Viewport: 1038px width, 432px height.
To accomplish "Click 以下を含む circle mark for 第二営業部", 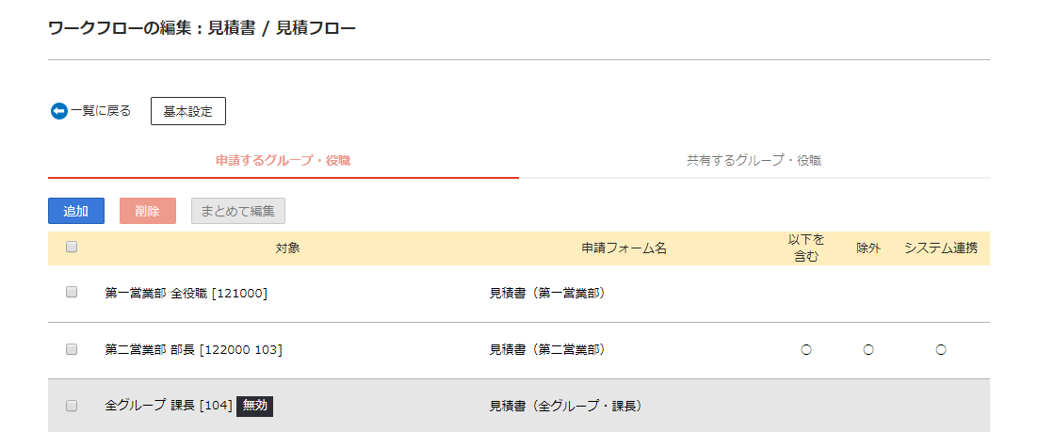I will 806,350.
